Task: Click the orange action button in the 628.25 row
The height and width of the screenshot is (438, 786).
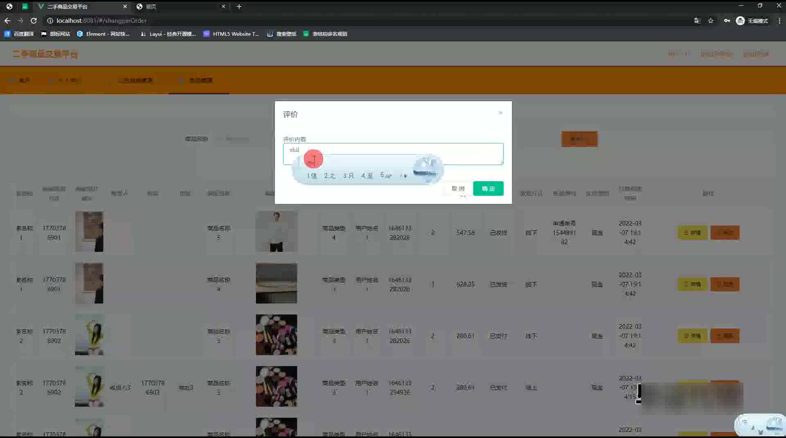Action: [x=725, y=284]
